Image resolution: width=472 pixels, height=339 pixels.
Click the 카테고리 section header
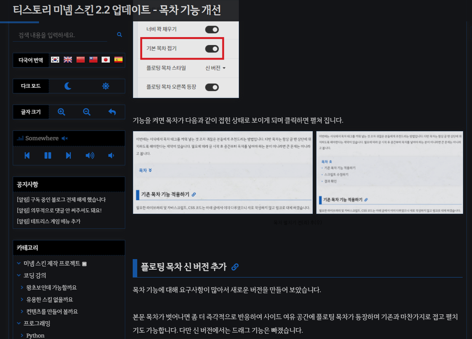coord(69,248)
